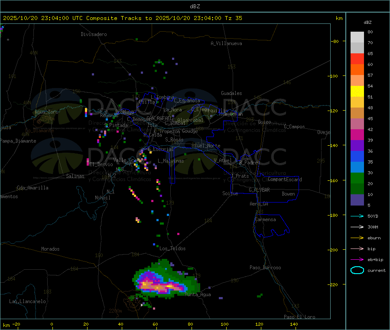Click the 'Atuel_Norte' map label
Image resolution: width=390 pixels, height=330 pixels.
206,146
